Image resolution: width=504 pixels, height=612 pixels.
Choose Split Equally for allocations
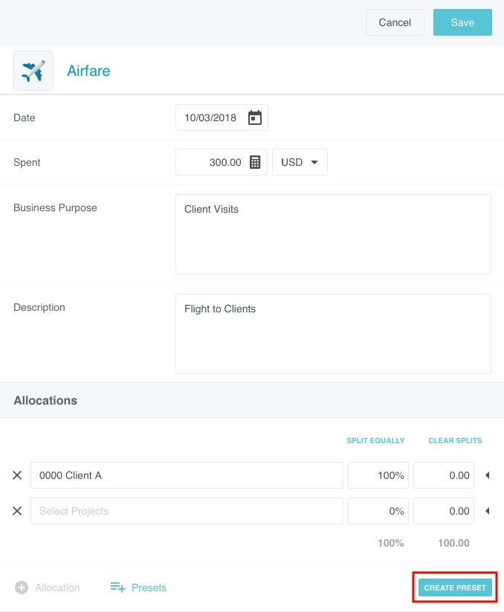click(x=375, y=440)
